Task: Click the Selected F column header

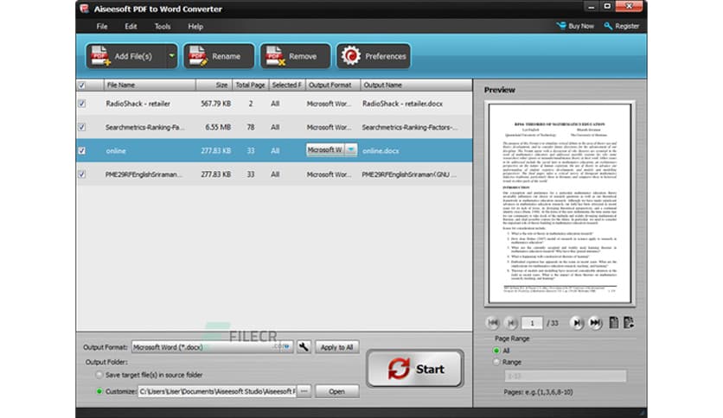Action: coord(287,85)
